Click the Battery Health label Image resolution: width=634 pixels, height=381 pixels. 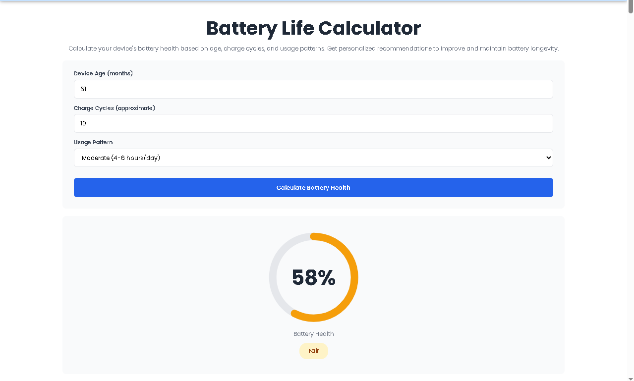tap(313, 334)
